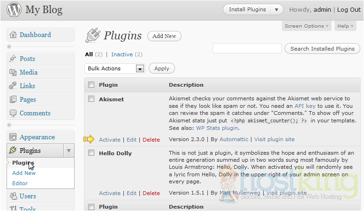The height and width of the screenshot is (211, 364).
Task: Click the WordPress logo icon
Action: pos(14,10)
